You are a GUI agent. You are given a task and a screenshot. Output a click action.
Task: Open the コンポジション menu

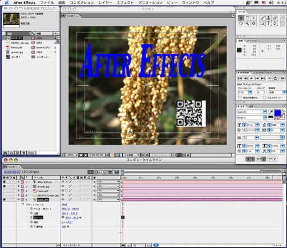tap(82, 3)
